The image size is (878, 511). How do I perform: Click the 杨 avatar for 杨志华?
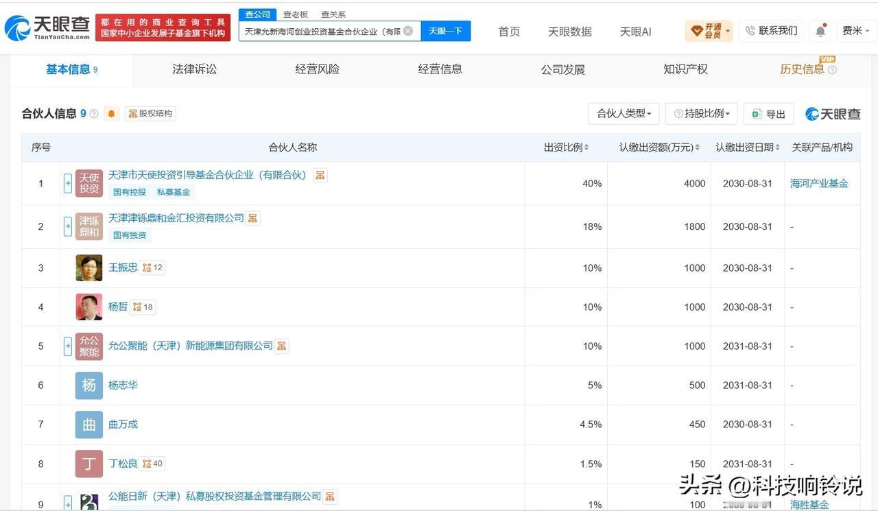coord(89,385)
